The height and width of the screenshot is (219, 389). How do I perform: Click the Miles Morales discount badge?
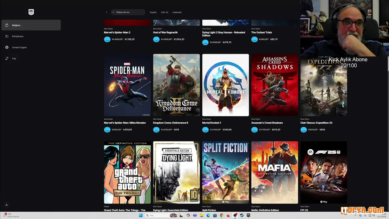coord(107,130)
